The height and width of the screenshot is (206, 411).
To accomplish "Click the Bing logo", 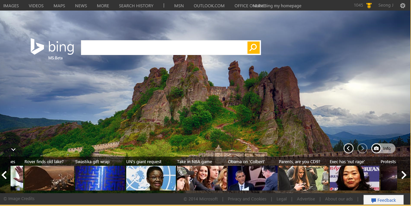I will [x=52, y=47].
